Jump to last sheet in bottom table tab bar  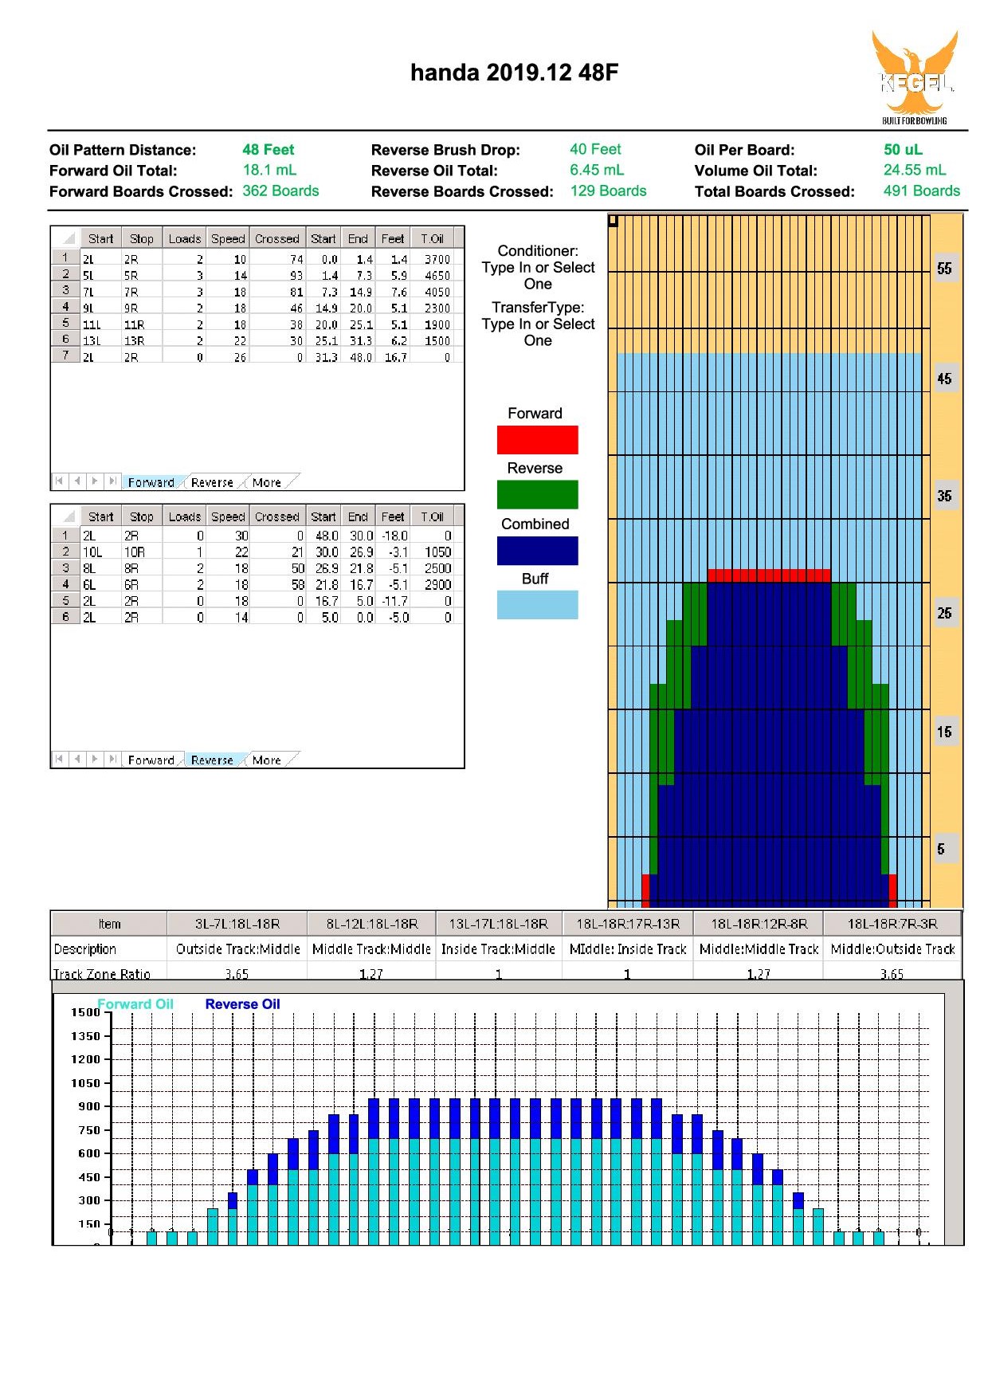(112, 759)
